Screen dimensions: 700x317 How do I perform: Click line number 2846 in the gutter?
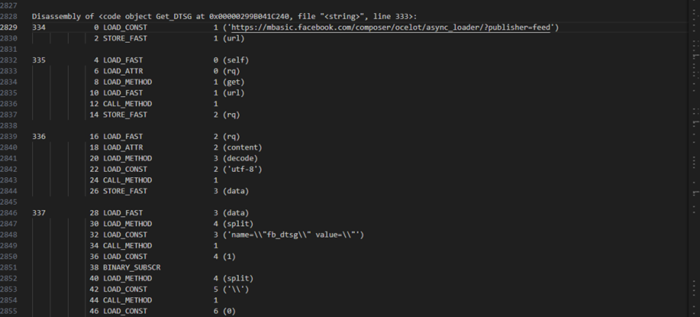(x=9, y=213)
